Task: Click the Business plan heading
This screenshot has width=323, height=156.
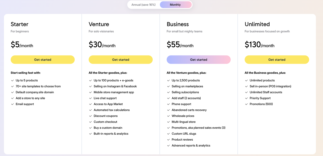Action: click(178, 24)
